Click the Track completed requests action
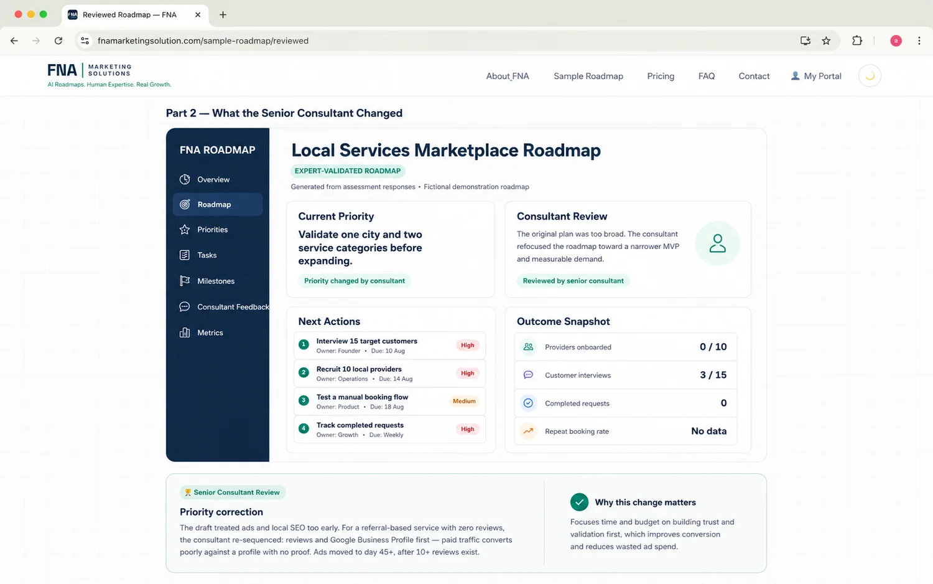Screen dimensions: 933x584 point(389,429)
